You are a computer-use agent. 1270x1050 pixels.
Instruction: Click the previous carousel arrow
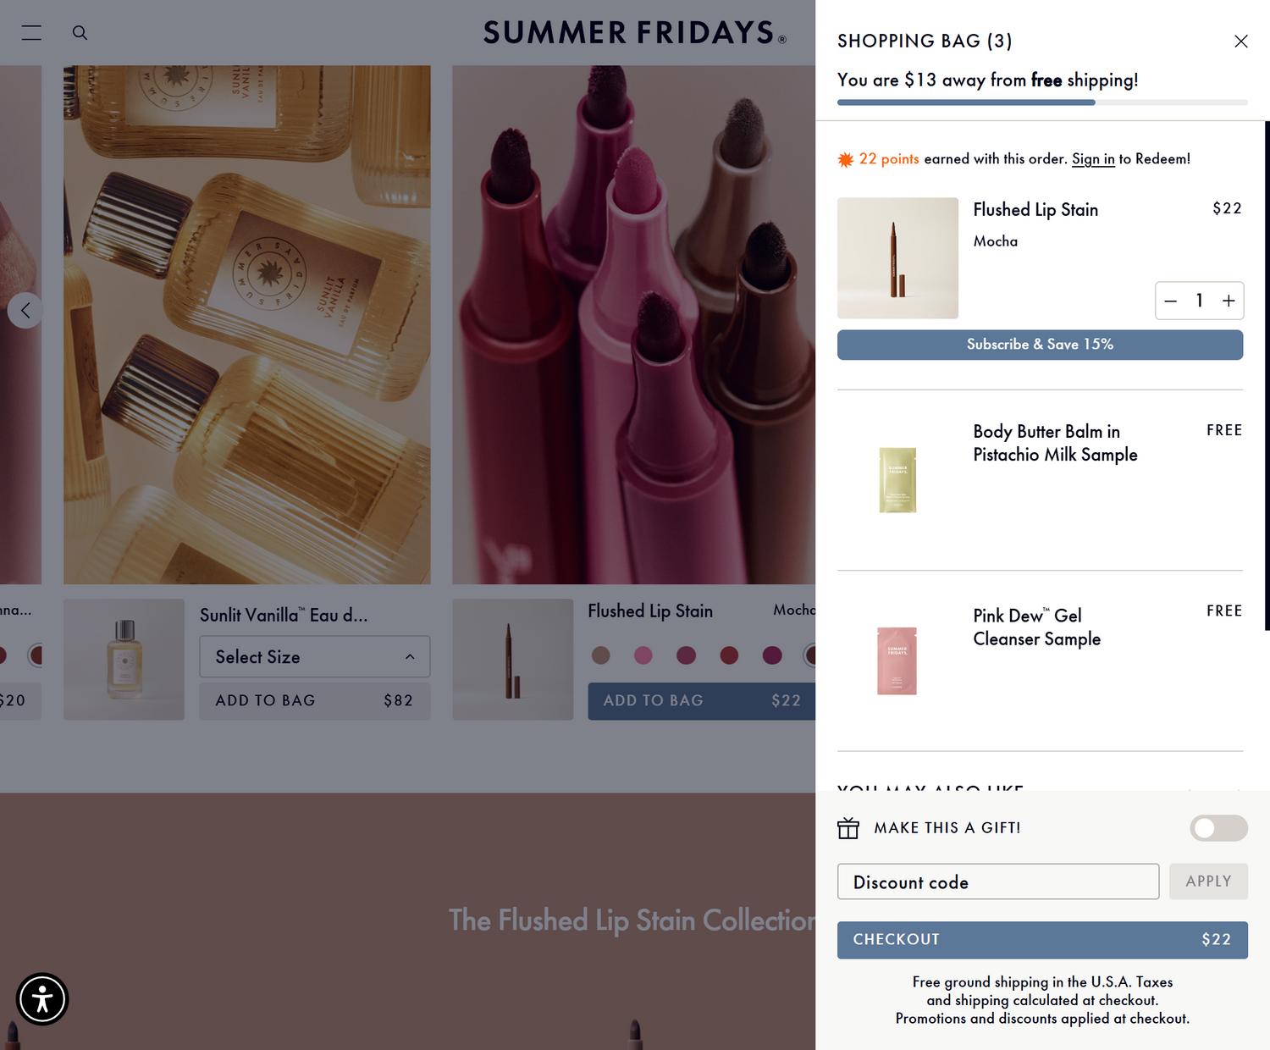(25, 311)
